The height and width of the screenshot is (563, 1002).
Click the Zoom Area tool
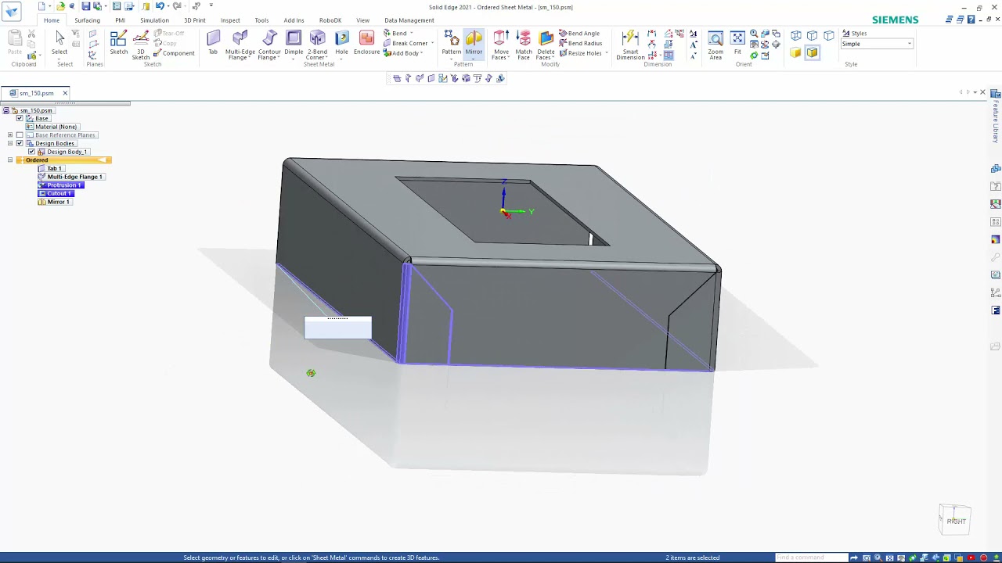[x=715, y=45]
